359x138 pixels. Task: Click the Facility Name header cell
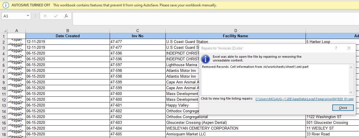[x=235, y=36]
